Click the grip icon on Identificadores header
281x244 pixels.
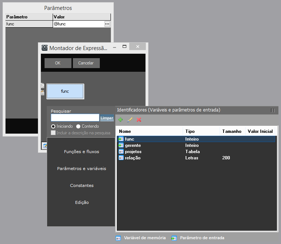(273, 110)
